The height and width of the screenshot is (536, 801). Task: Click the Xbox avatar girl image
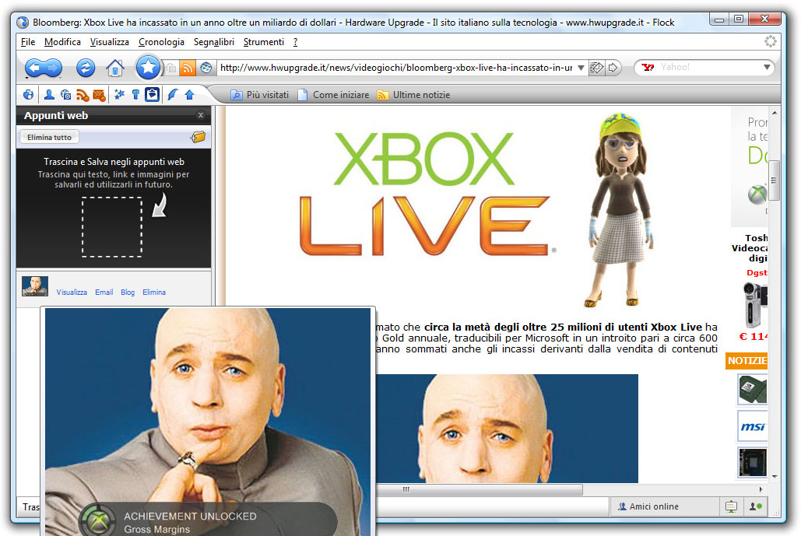click(620, 210)
